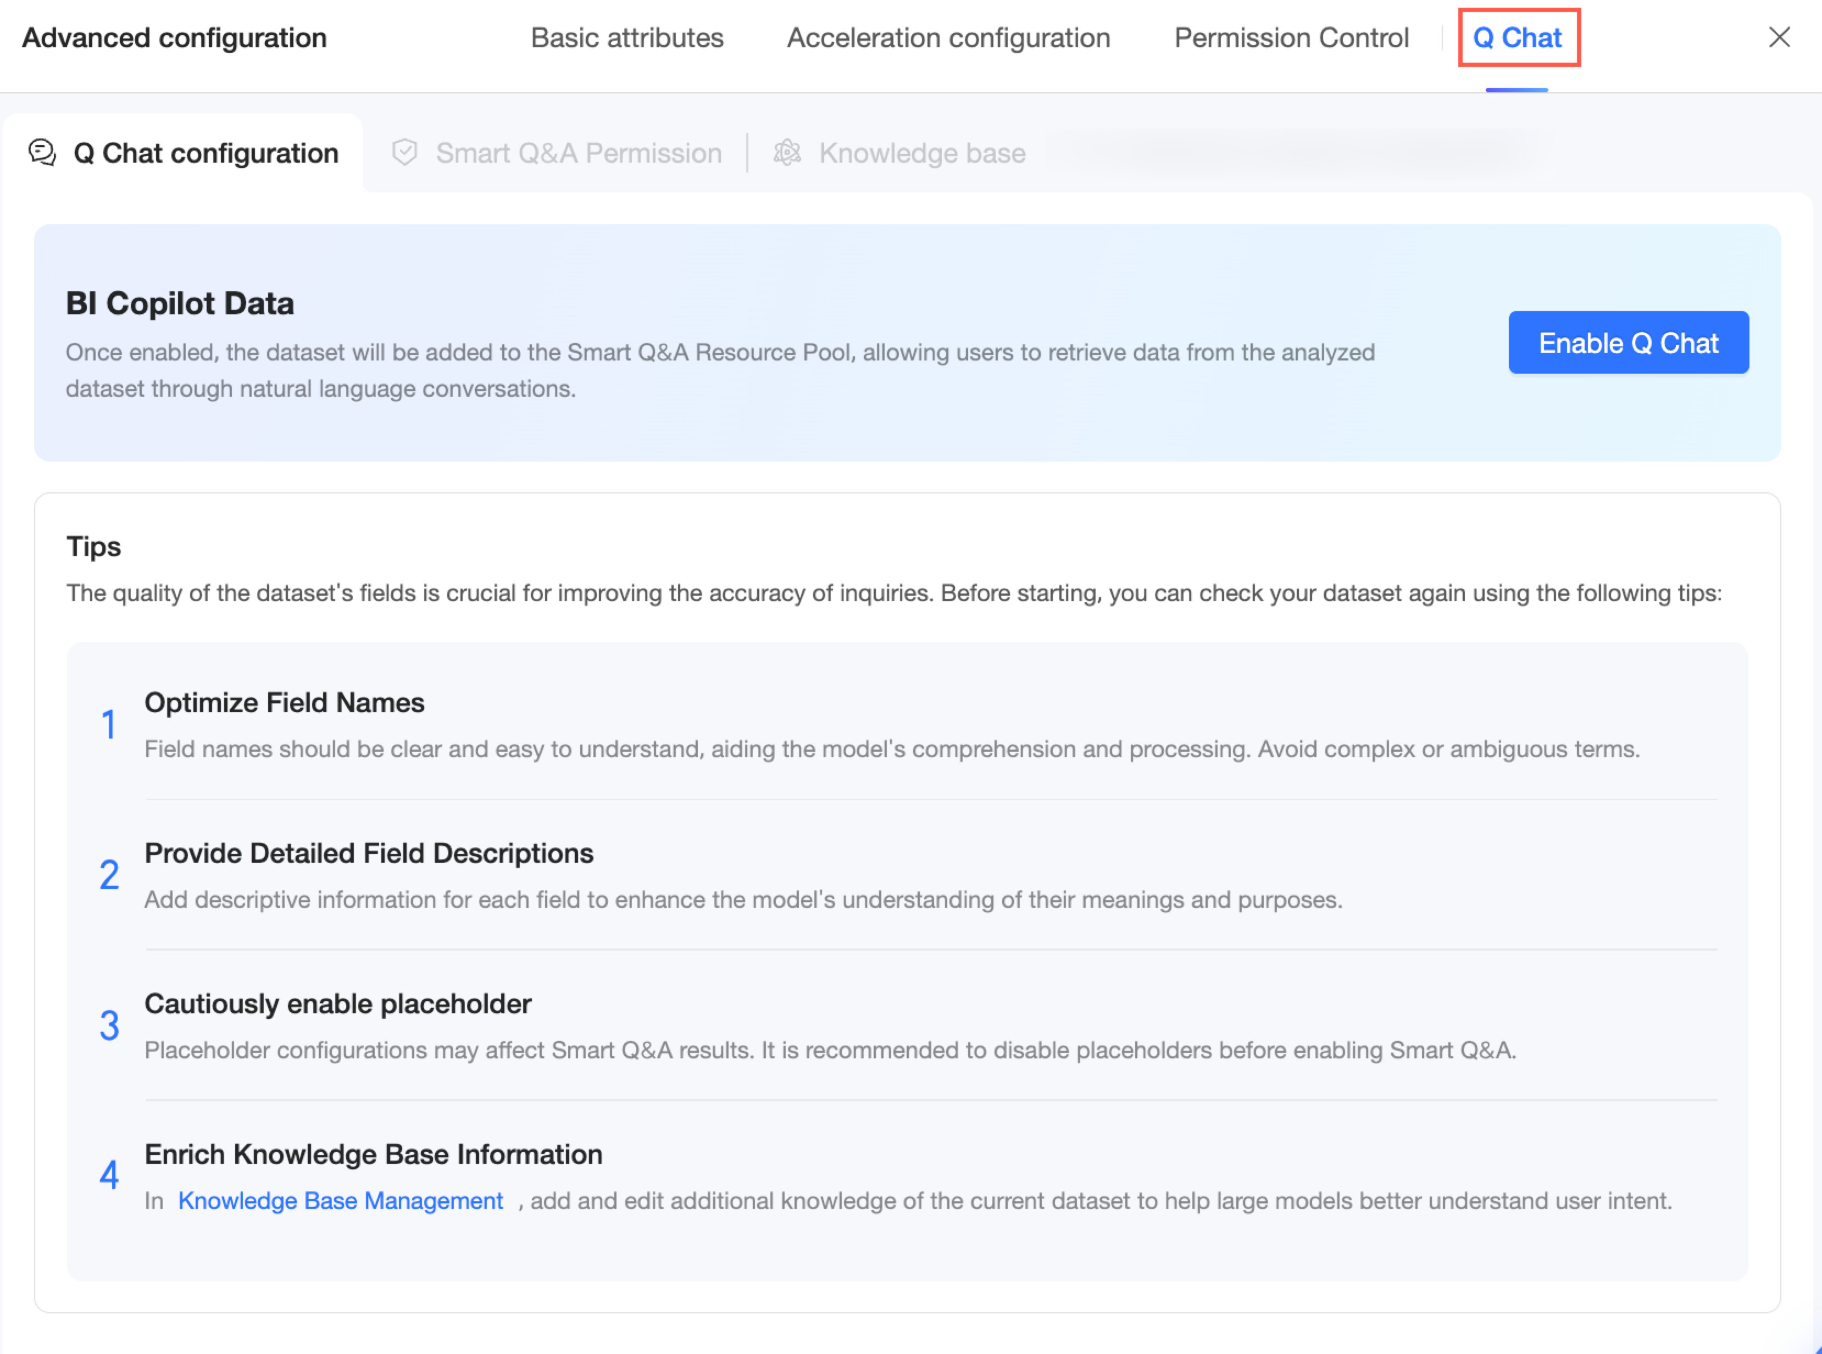Click the tip number 2
Viewport: 1822px width, 1354px height.
[109, 874]
